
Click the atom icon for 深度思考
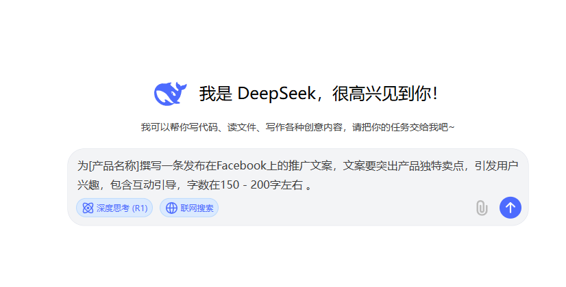point(88,208)
